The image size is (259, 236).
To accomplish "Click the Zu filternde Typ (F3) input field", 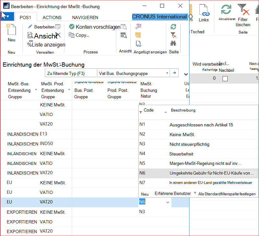I will [71, 73].
